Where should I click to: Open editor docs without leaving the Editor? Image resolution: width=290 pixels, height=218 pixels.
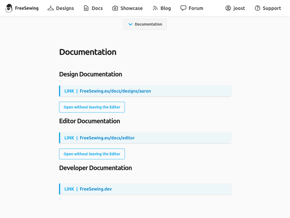(92, 154)
